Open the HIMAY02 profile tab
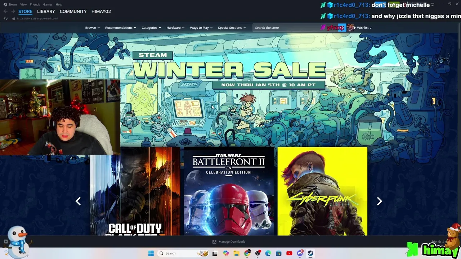 101,12
